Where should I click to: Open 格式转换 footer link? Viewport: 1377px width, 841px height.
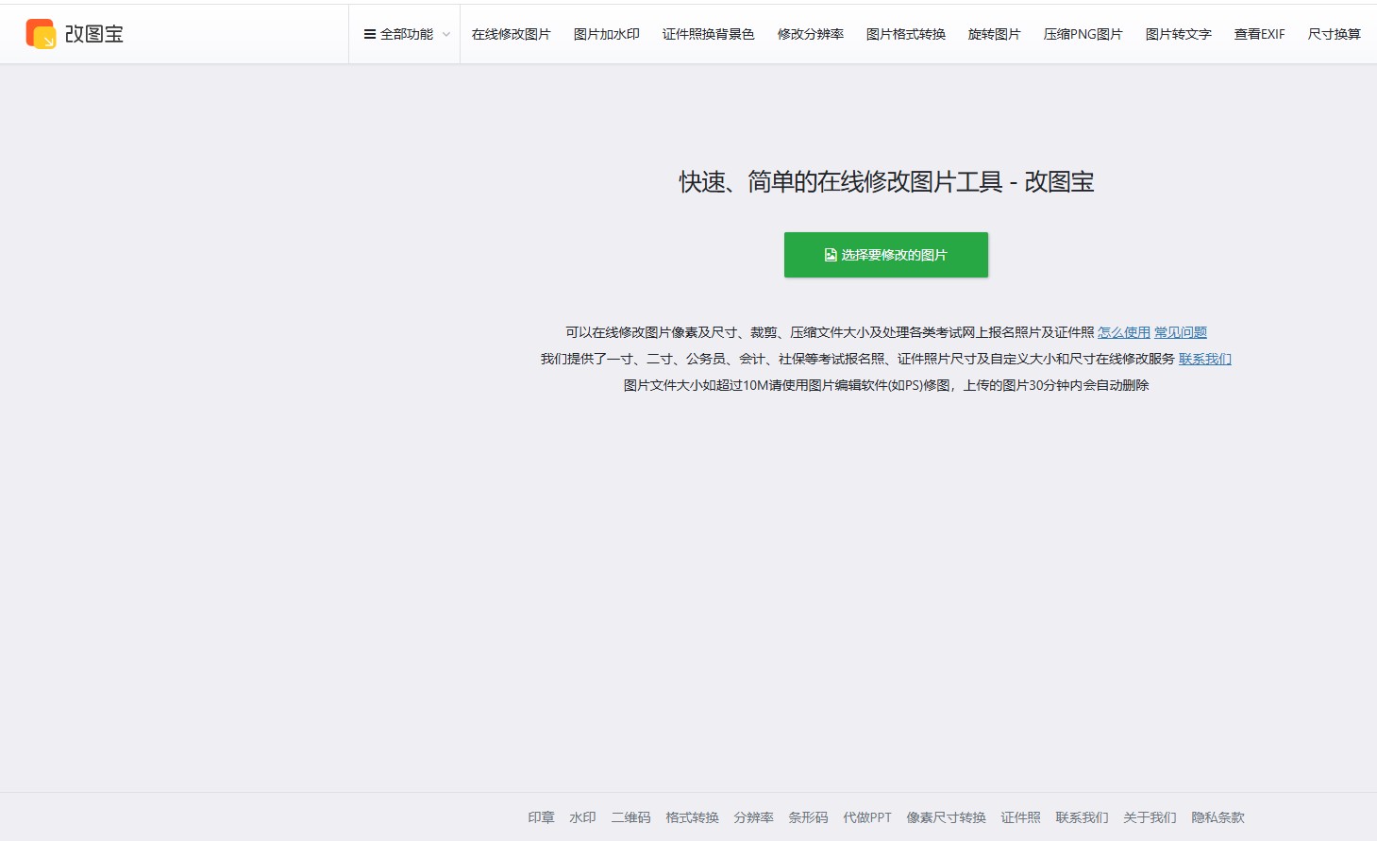[692, 817]
